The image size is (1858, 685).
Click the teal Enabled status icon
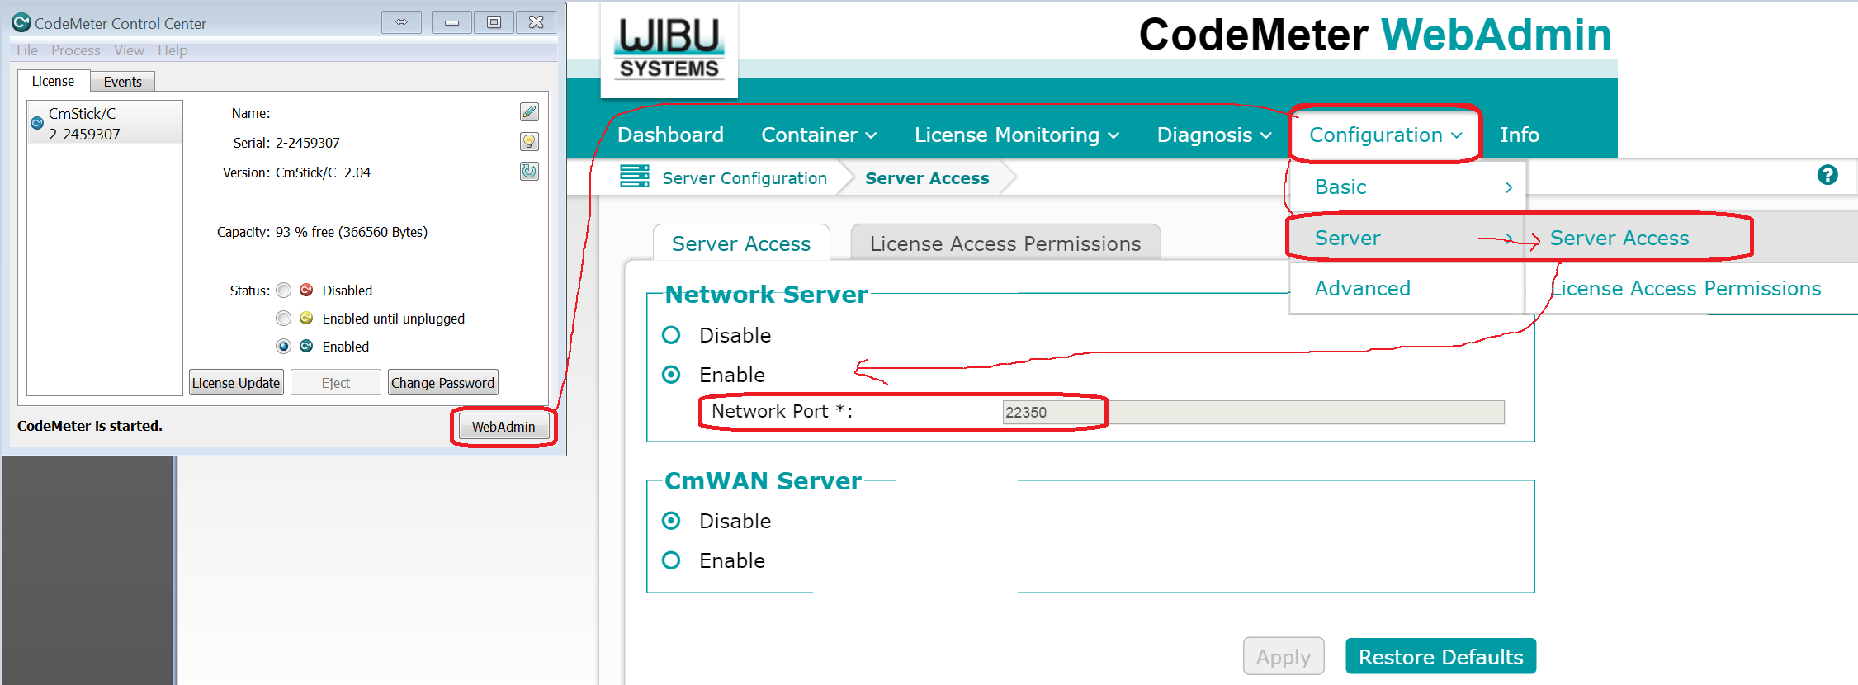pos(306,346)
